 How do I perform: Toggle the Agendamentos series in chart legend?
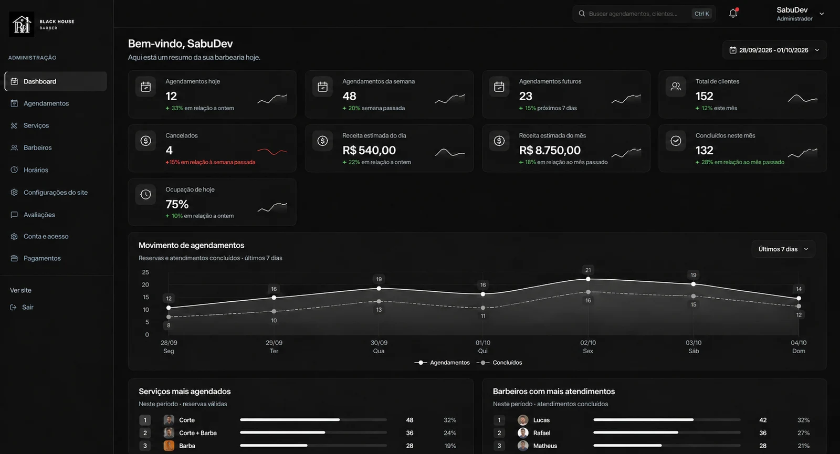click(442, 363)
